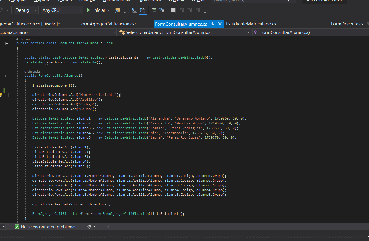The image size is (369, 241).
Task: Click the comment selected lines icon
Action: (154, 10)
